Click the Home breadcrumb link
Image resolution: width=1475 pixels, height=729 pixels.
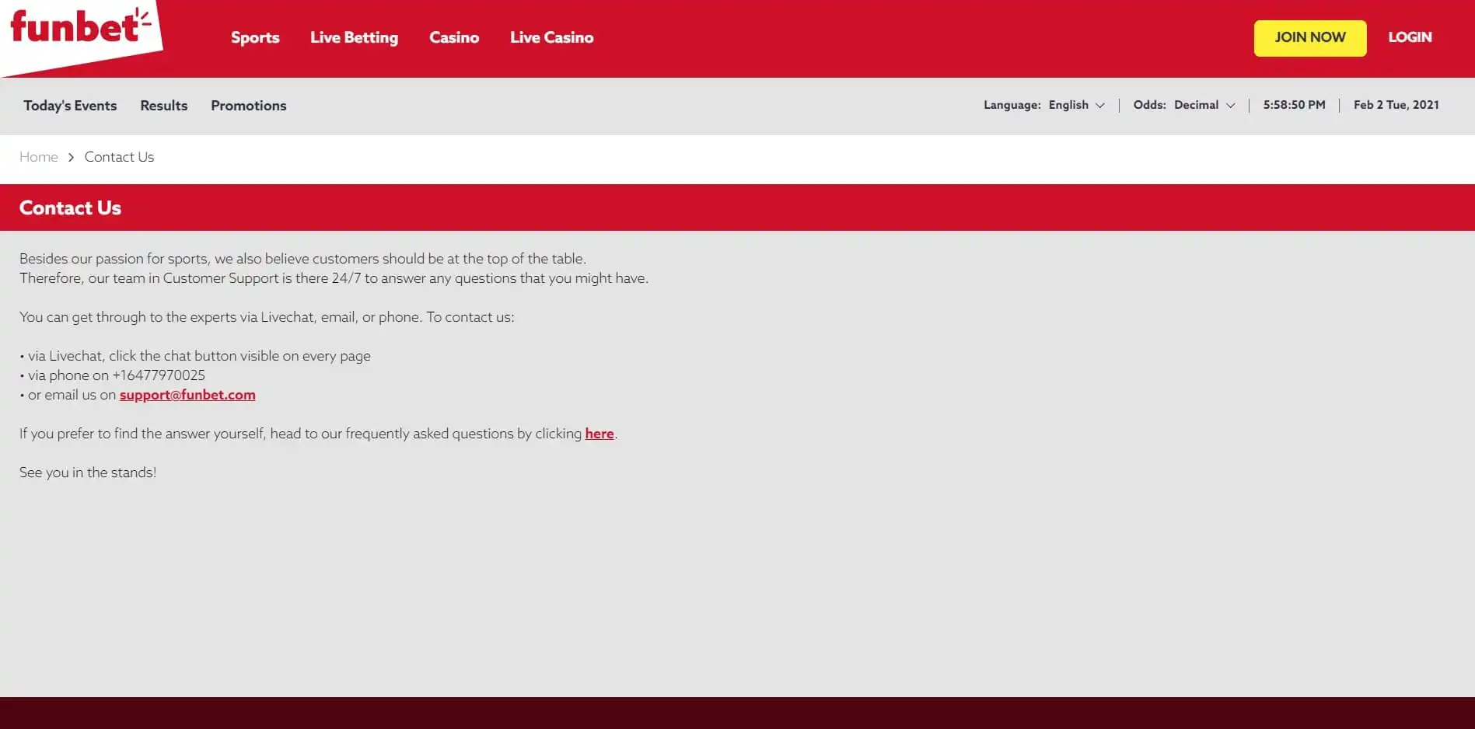coord(39,157)
